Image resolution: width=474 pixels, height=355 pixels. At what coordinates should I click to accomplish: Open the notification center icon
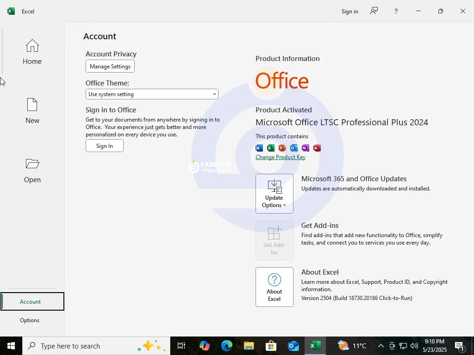[460, 346]
